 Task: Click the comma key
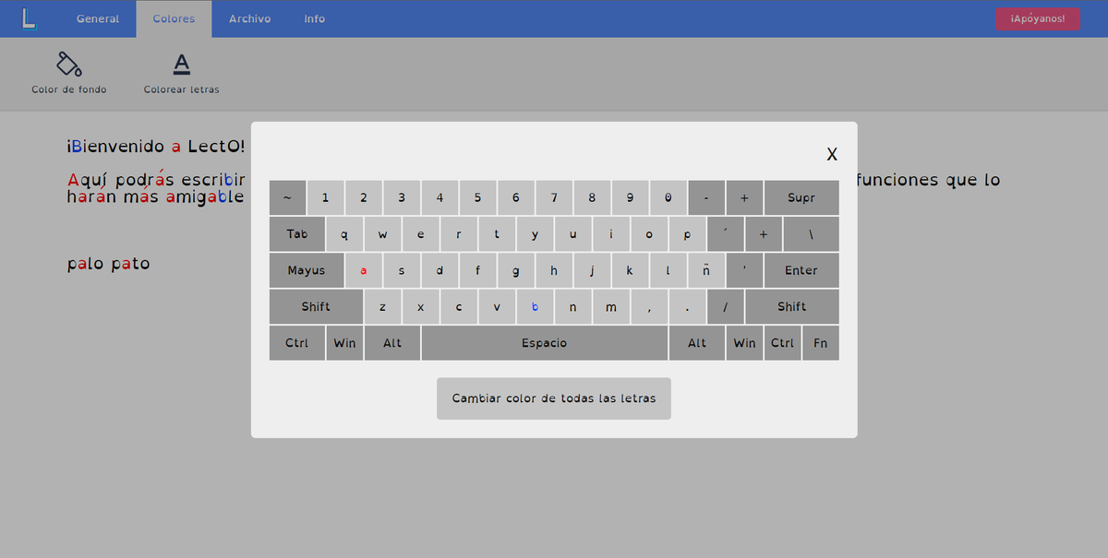click(649, 306)
